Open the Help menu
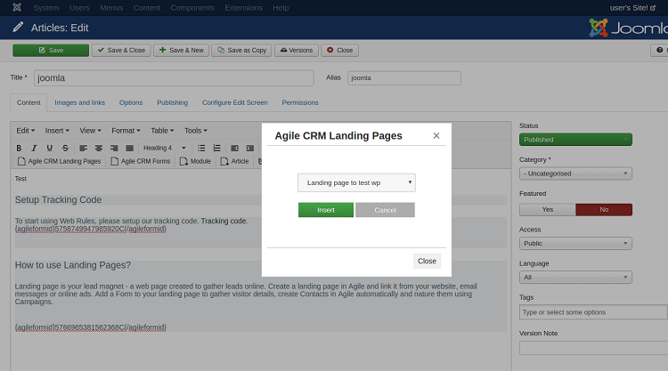Viewport: 668px width, 371px height. 281,8
